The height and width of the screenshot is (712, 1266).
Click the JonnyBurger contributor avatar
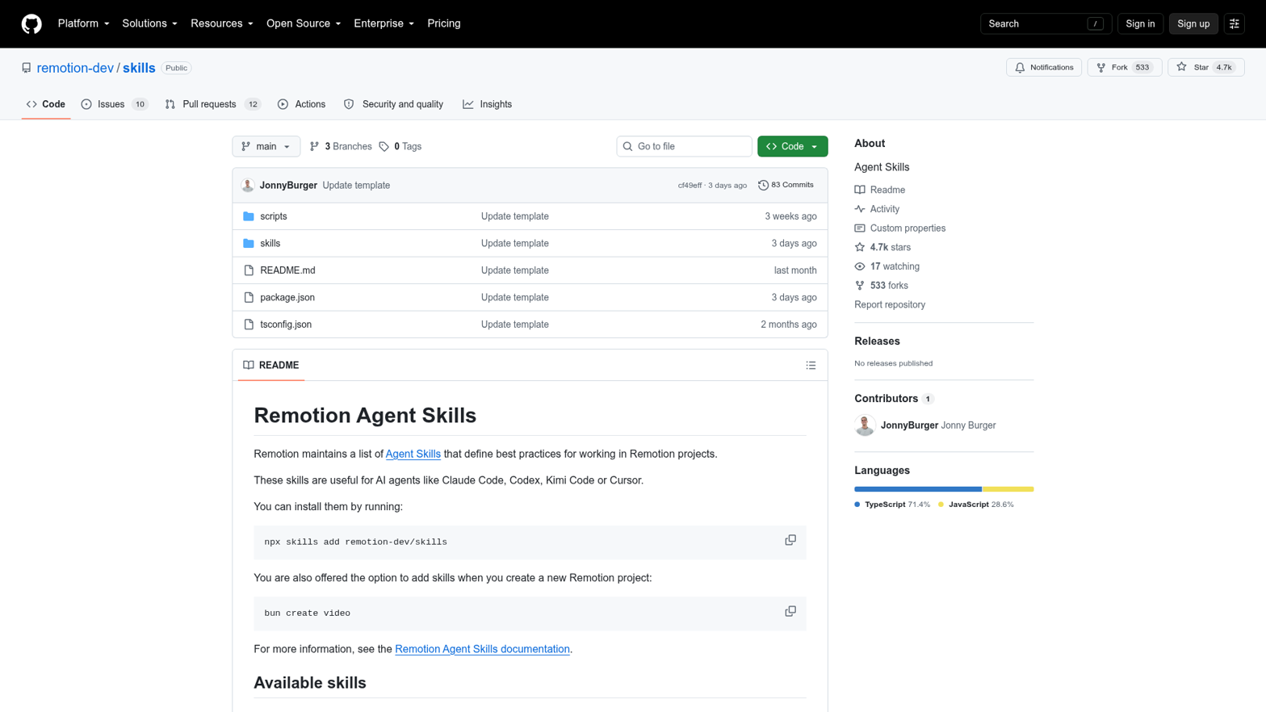[x=865, y=425]
